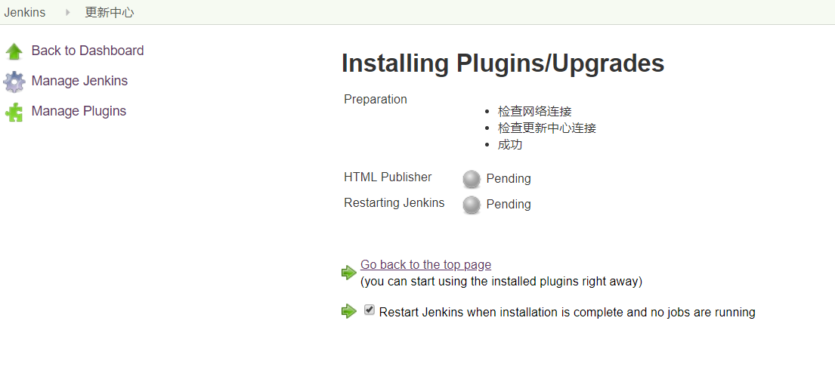The width and height of the screenshot is (835, 367).
Task: Click green arrow icon beside top page link
Action: pyautogui.click(x=348, y=272)
